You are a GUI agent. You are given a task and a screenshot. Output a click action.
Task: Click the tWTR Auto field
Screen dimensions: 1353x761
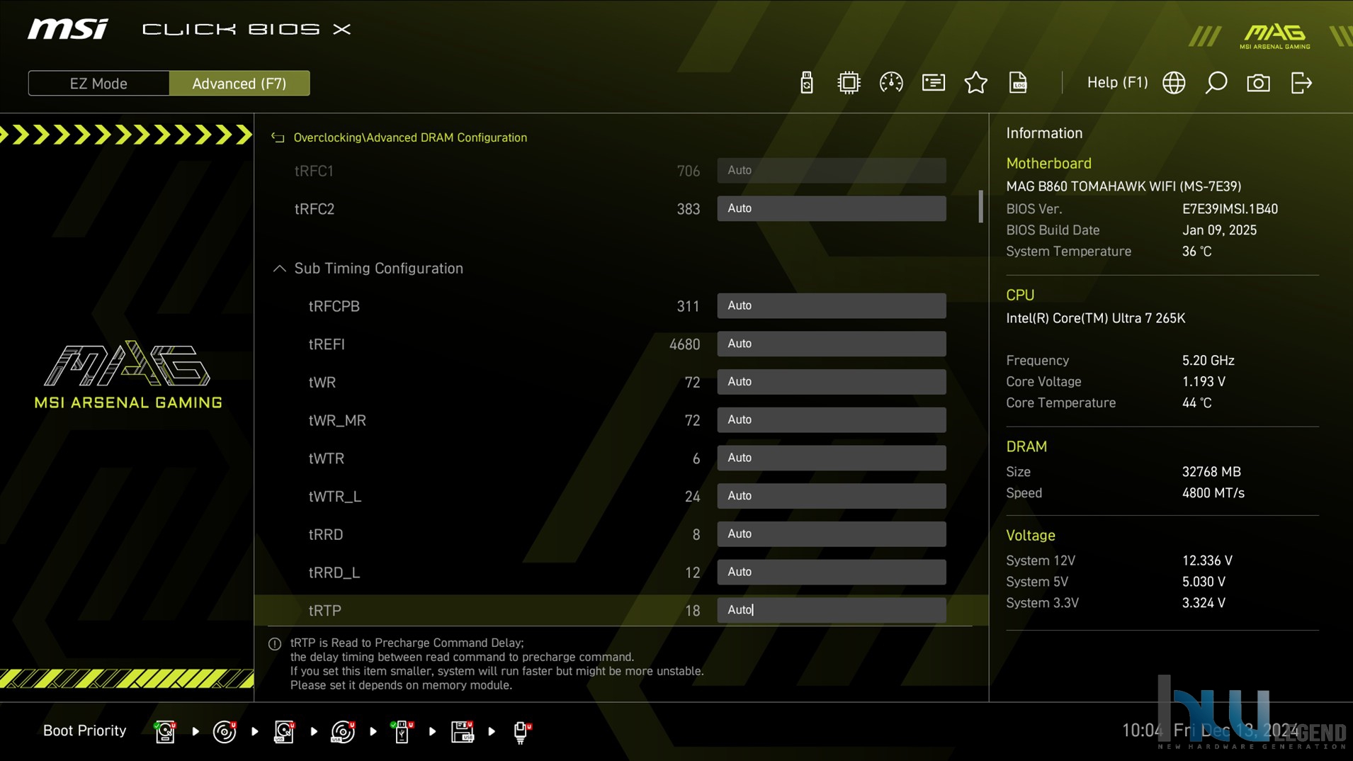[x=831, y=458]
